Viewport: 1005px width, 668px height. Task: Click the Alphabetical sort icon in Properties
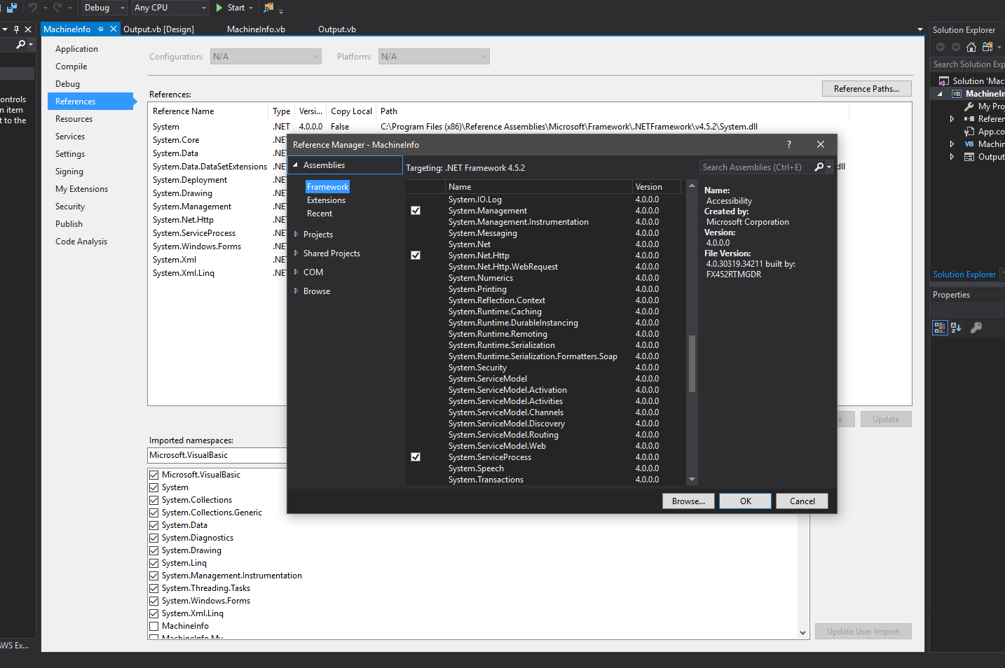(956, 327)
